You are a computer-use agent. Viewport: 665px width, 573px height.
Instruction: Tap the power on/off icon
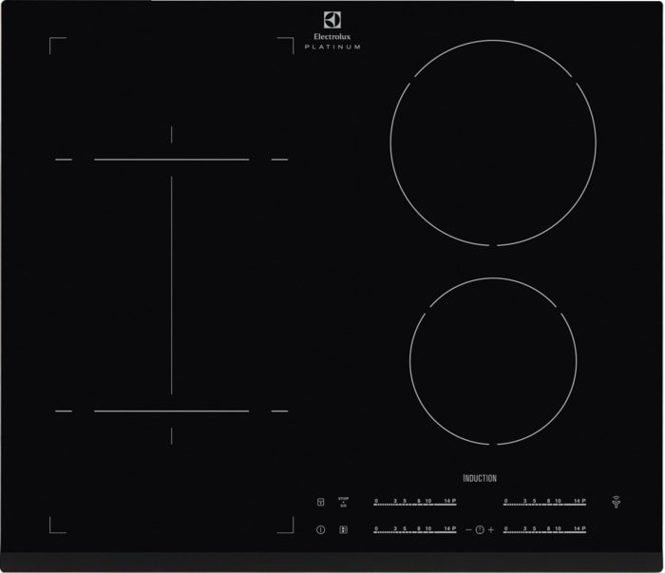[321, 529]
